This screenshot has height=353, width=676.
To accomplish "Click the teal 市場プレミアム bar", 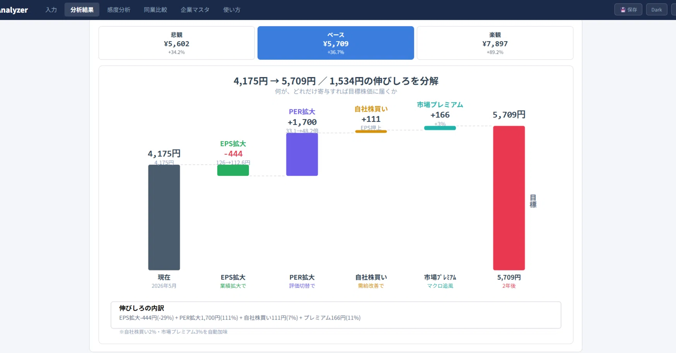I will (x=440, y=128).
